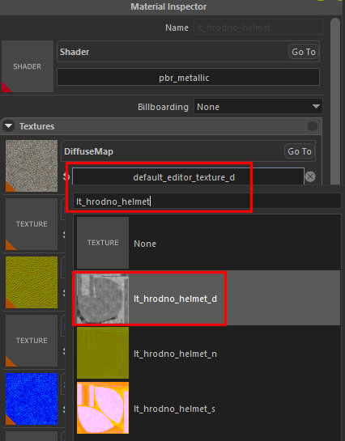Screen dimensions: 345x441
Task: Collapse the Textures section arrow
Action: pos(9,125)
